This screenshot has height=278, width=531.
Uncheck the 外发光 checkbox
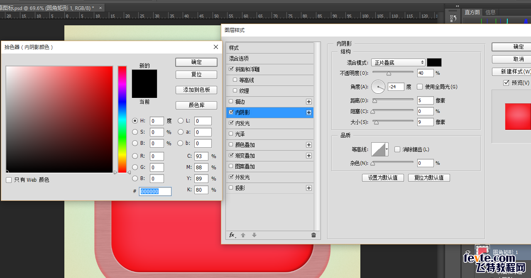click(x=231, y=177)
